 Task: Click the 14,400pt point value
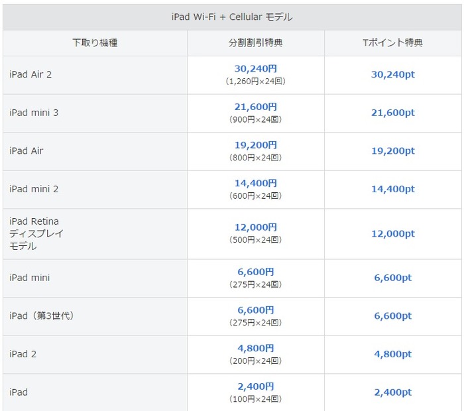[x=393, y=189]
